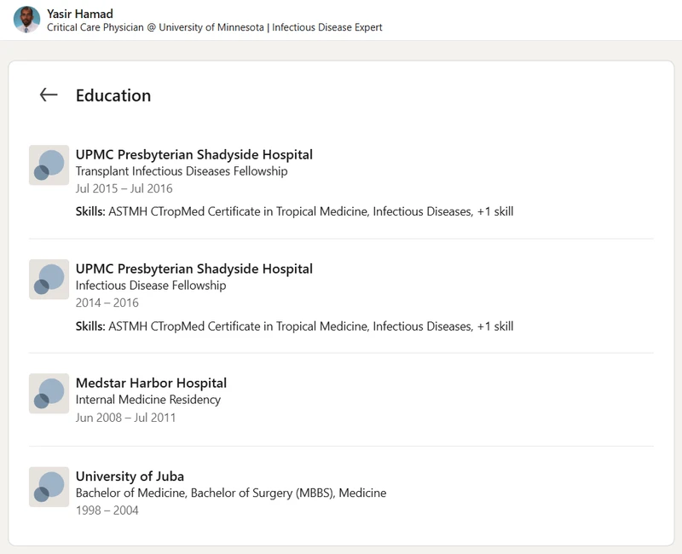Click the Jun 2008 – Jul 2011 dates
Screen dimensions: 682x554
tap(125, 418)
